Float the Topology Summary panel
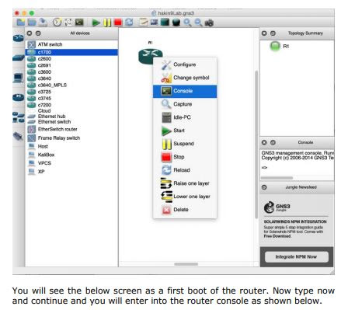The height and width of the screenshot is (310, 348). tap(273, 33)
